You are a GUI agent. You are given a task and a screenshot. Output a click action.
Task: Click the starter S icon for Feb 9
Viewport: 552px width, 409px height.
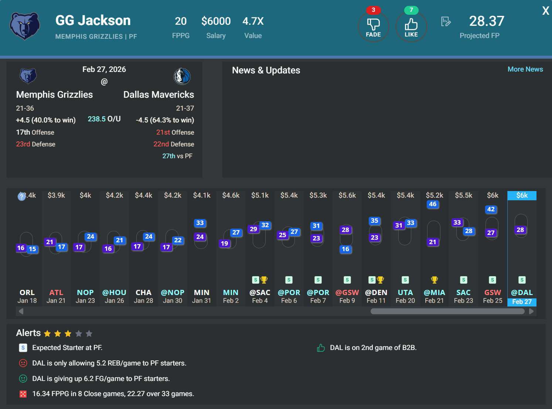(347, 280)
